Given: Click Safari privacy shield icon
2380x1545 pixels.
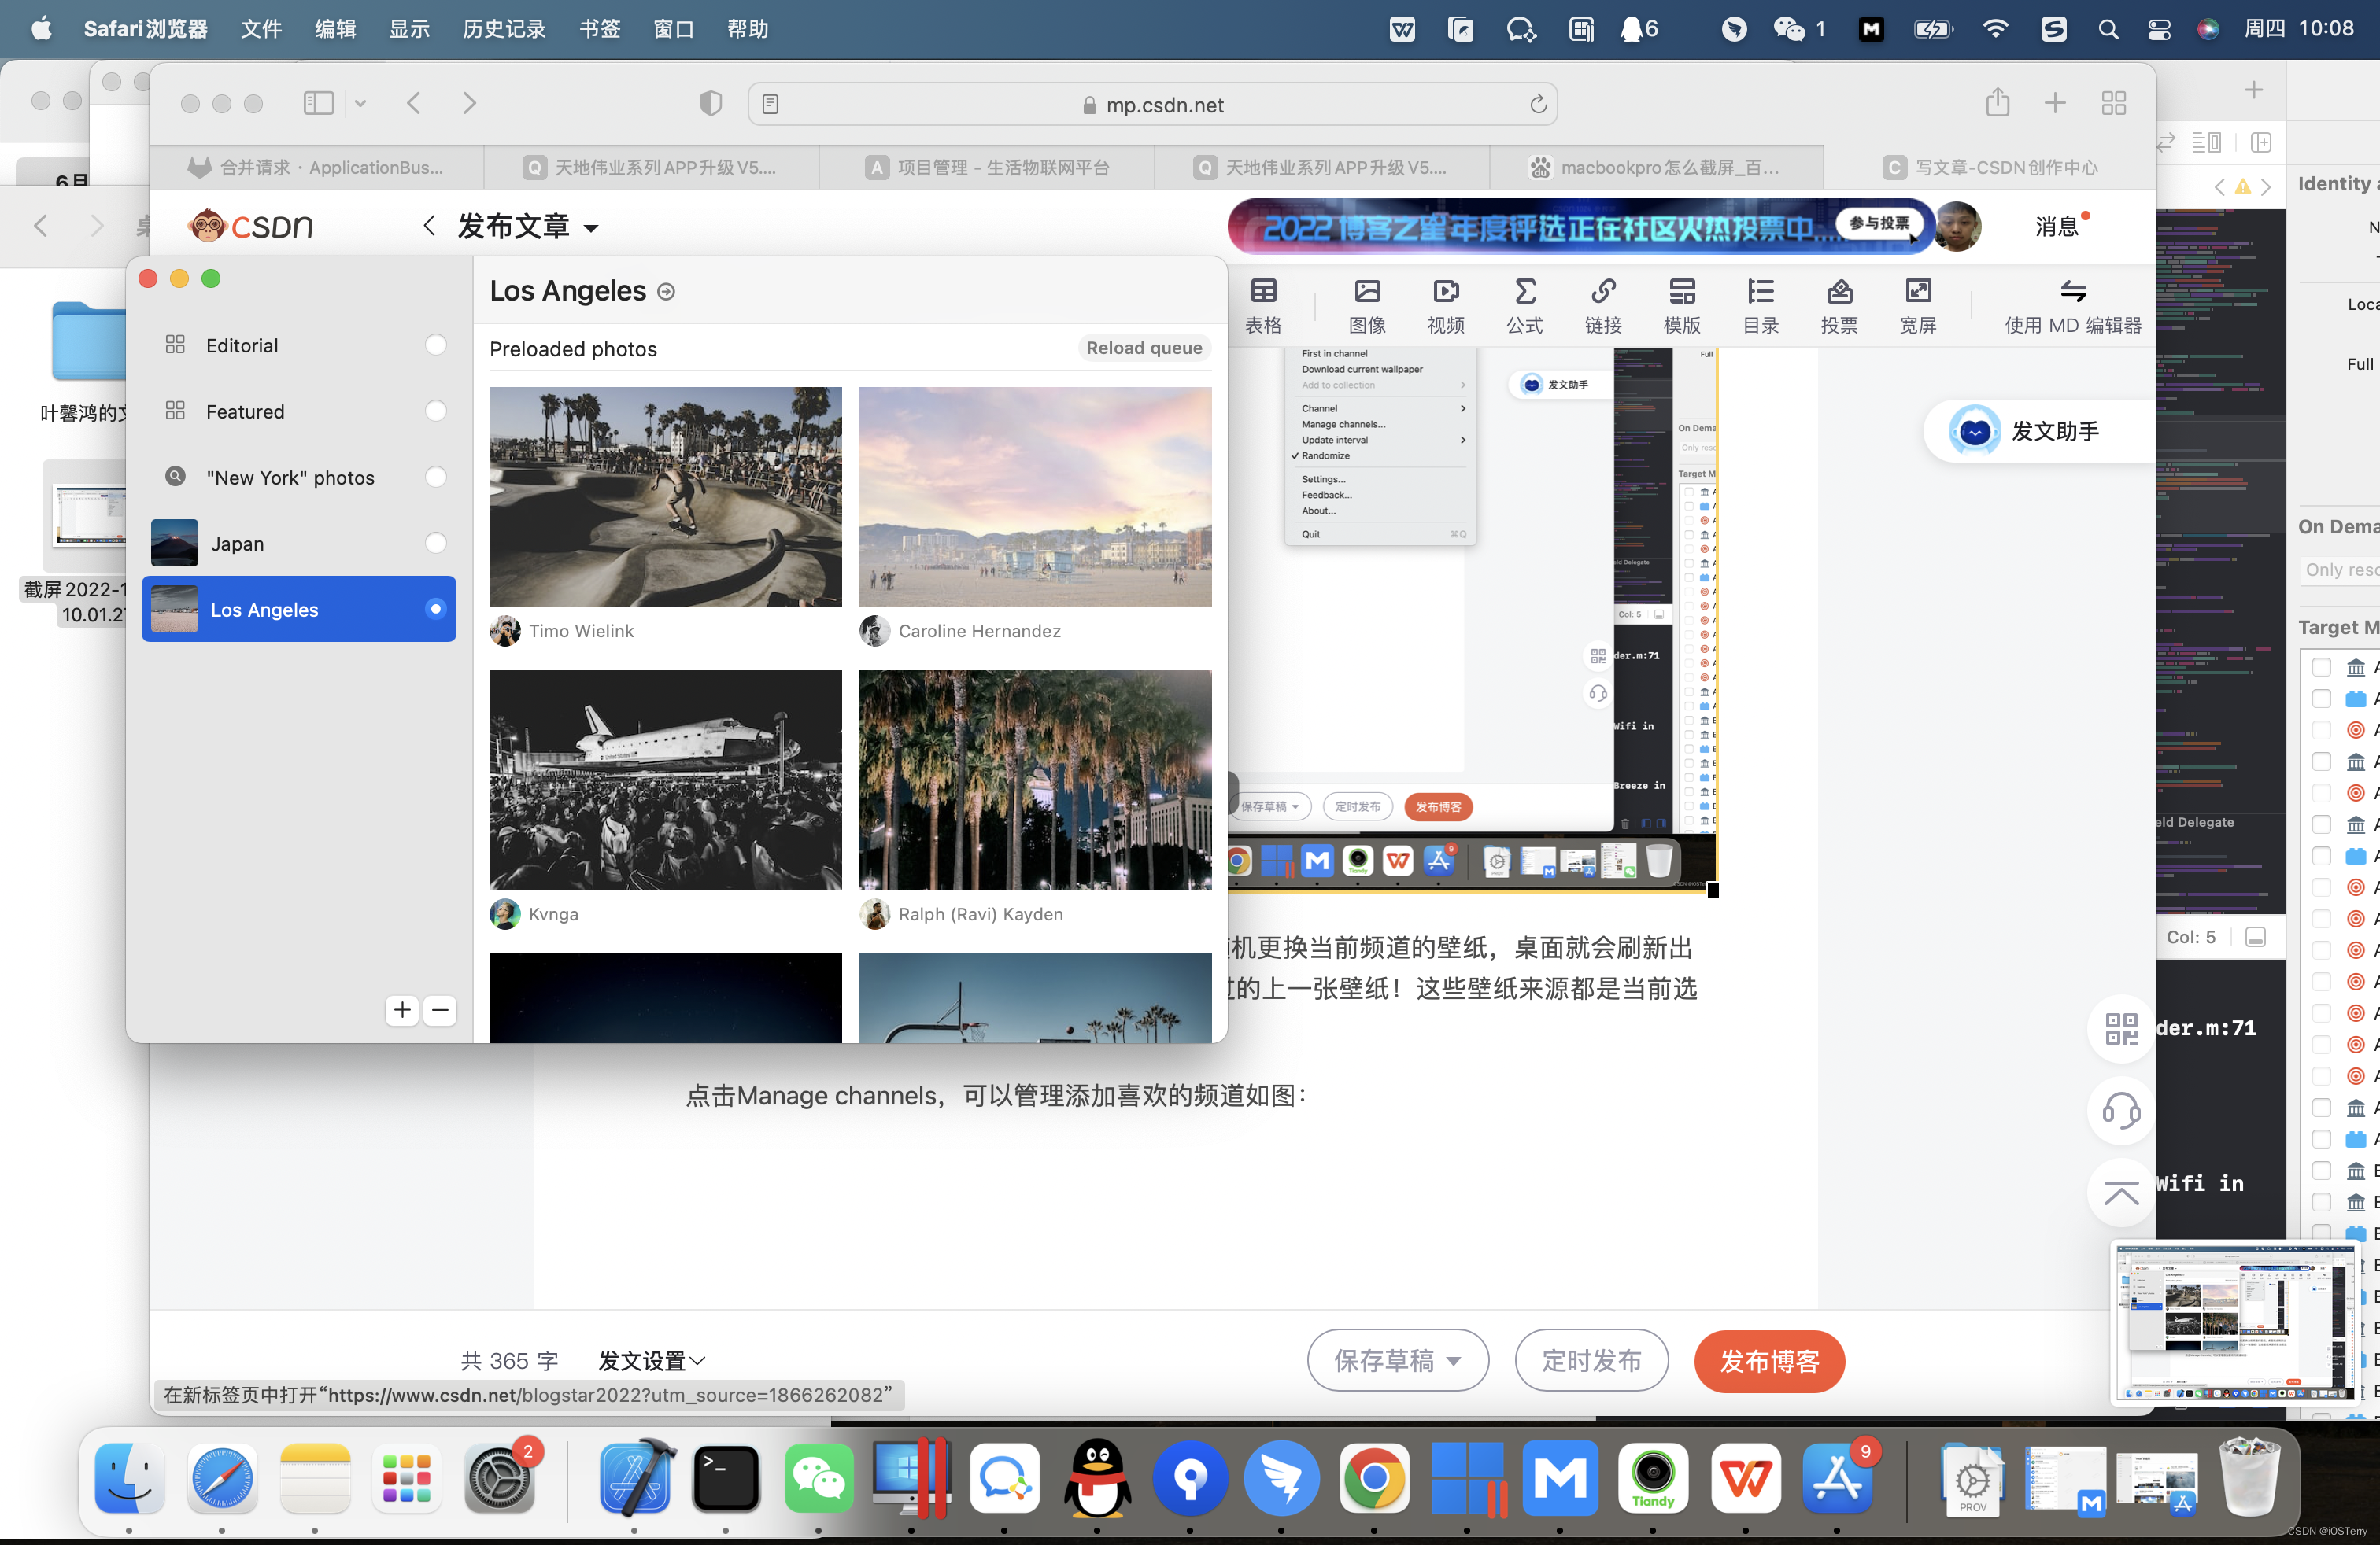Looking at the screenshot, I should (710, 103).
